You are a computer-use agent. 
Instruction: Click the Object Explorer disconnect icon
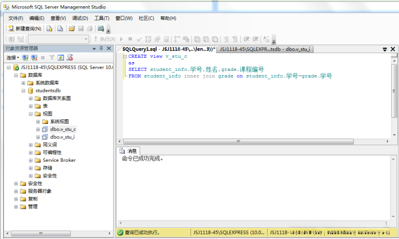[34, 58]
